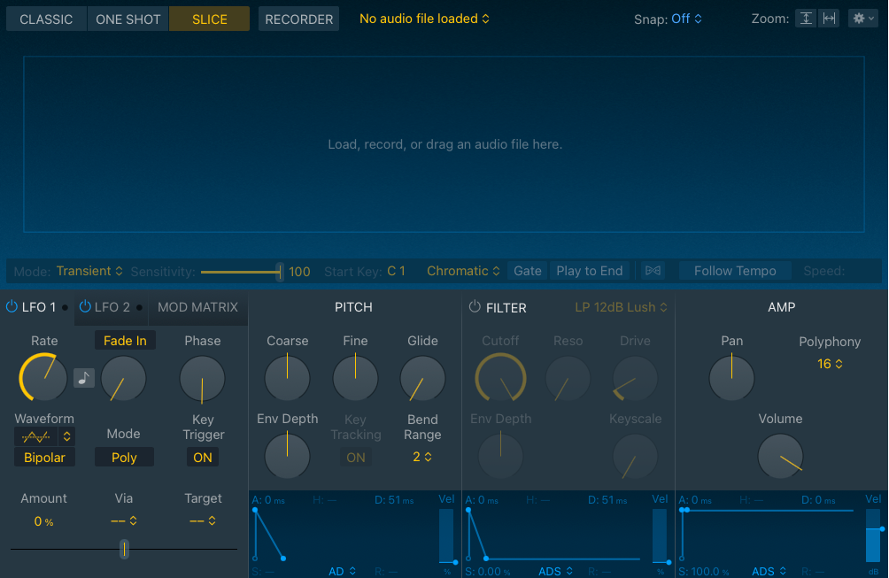Open the LFO Via source dropdown
The height and width of the screenshot is (578, 889).
pos(124,520)
